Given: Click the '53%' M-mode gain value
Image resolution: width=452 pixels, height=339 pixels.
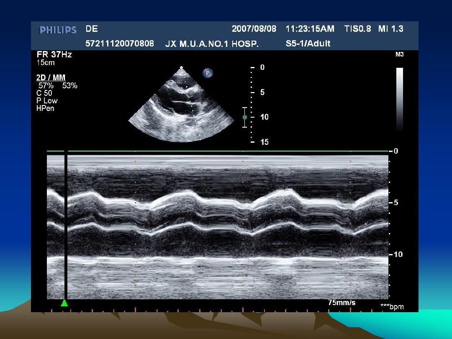Looking at the screenshot, I should pyautogui.click(x=70, y=86).
